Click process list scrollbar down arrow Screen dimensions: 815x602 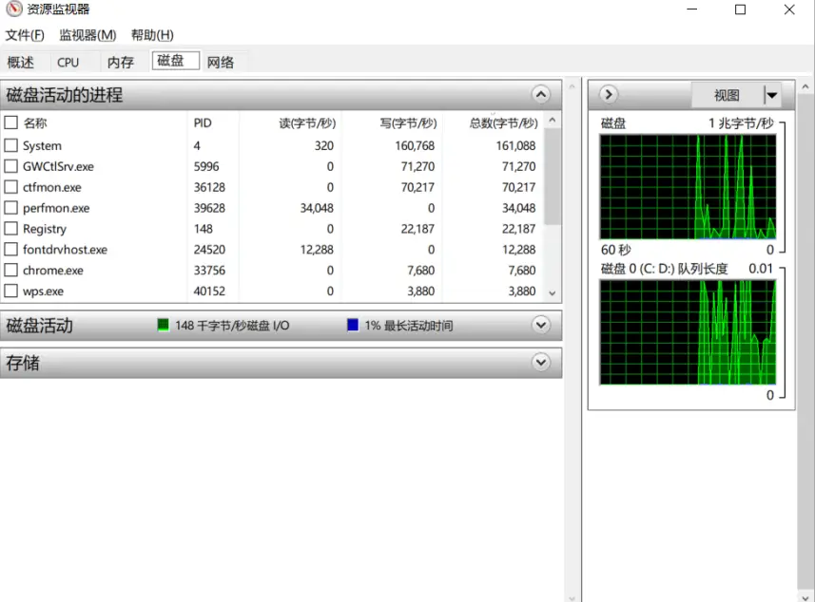tap(553, 293)
